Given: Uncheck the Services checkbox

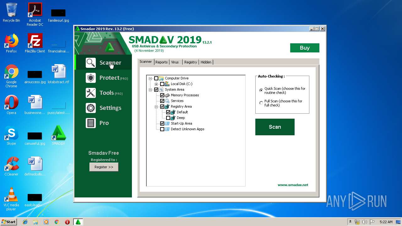Looking at the screenshot, I should (x=162, y=101).
